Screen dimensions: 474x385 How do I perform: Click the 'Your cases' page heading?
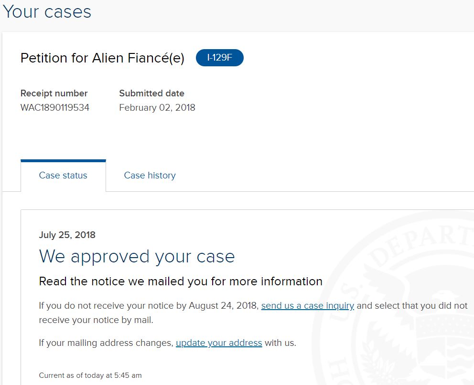(x=47, y=12)
